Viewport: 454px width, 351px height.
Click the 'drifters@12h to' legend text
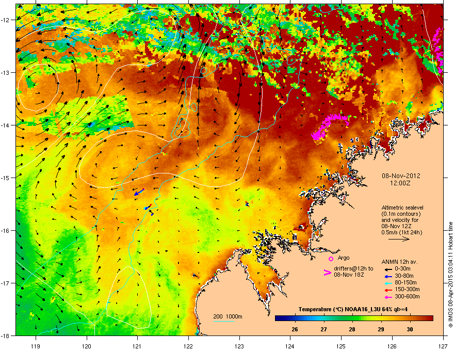tap(353, 268)
